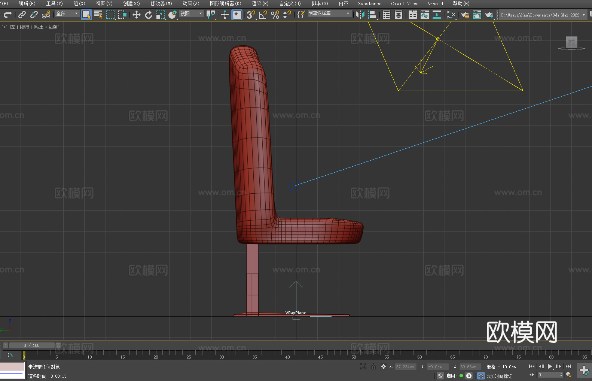Open the Curve Editor
The image size is (592, 381).
(425, 15)
